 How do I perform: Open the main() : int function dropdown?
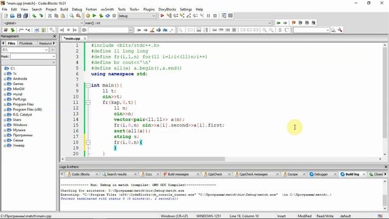point(270,23)
